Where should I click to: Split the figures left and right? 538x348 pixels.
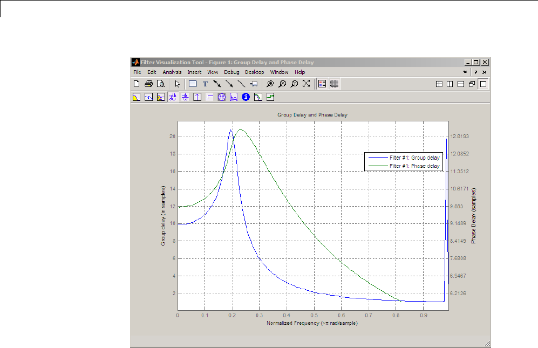[x=450, y=84]
